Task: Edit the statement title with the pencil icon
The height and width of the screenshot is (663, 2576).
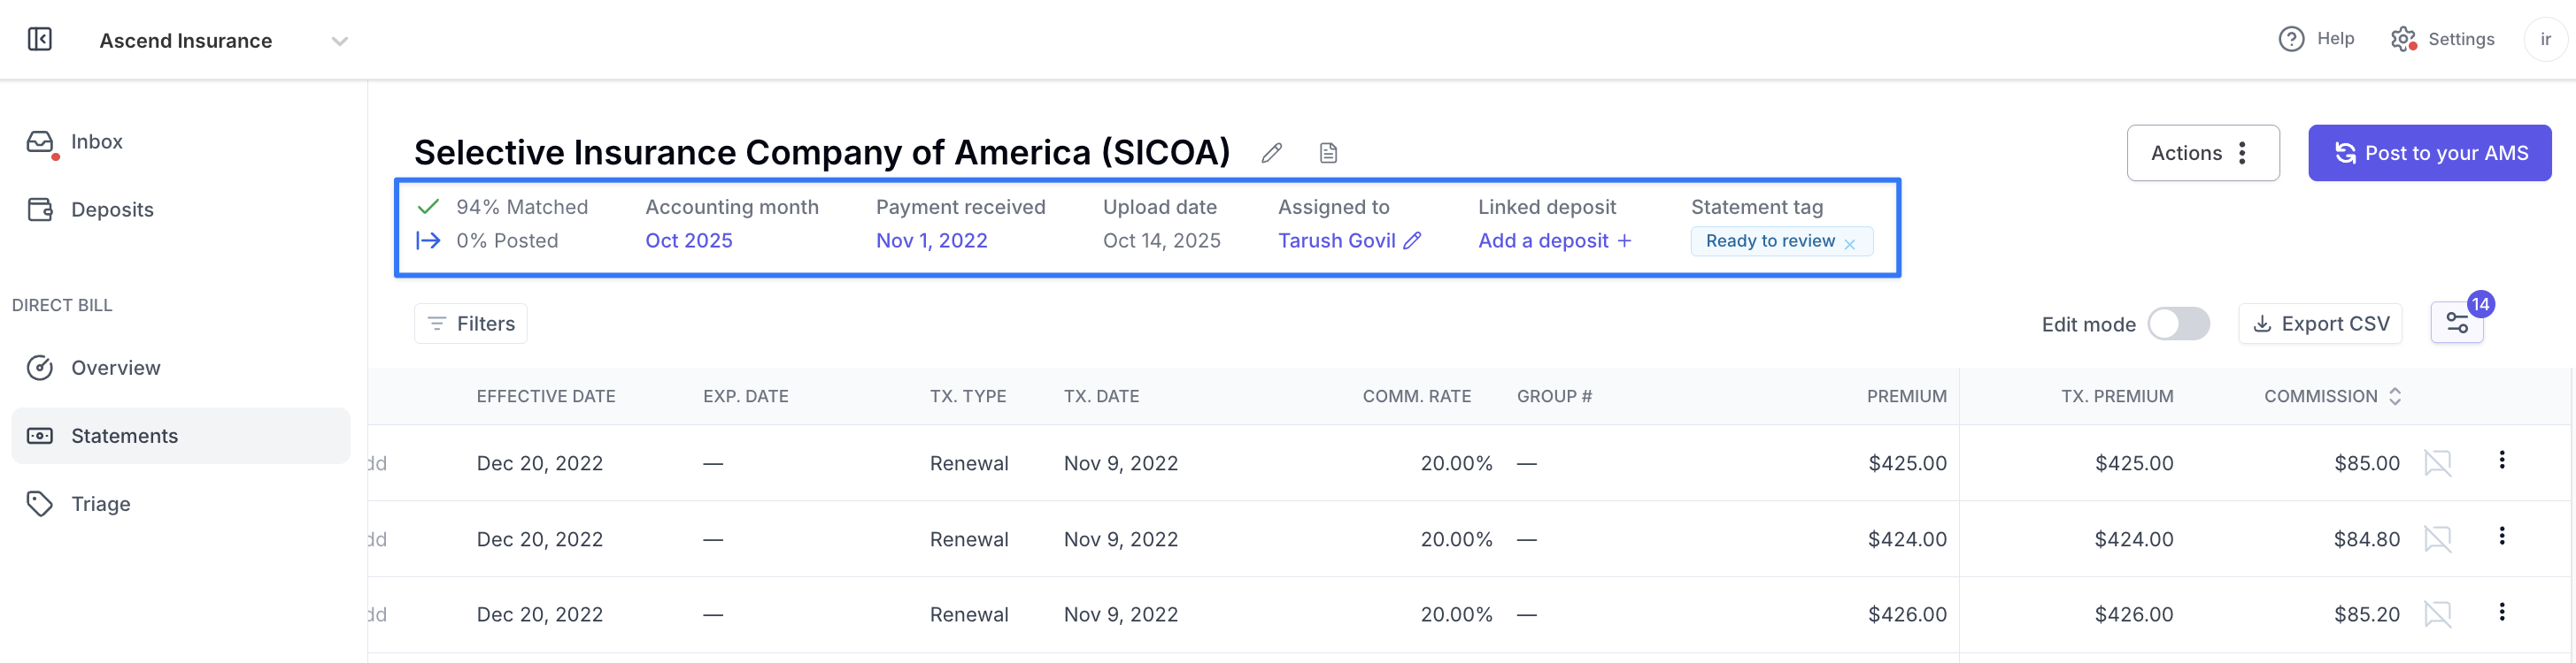Action: point(1271,153)
